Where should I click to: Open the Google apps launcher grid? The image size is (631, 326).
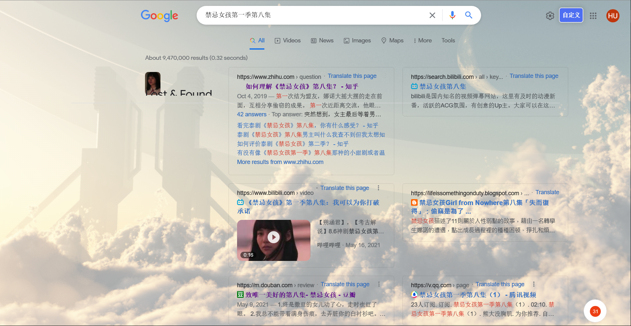pyautogui.click(x=593, y=16)
